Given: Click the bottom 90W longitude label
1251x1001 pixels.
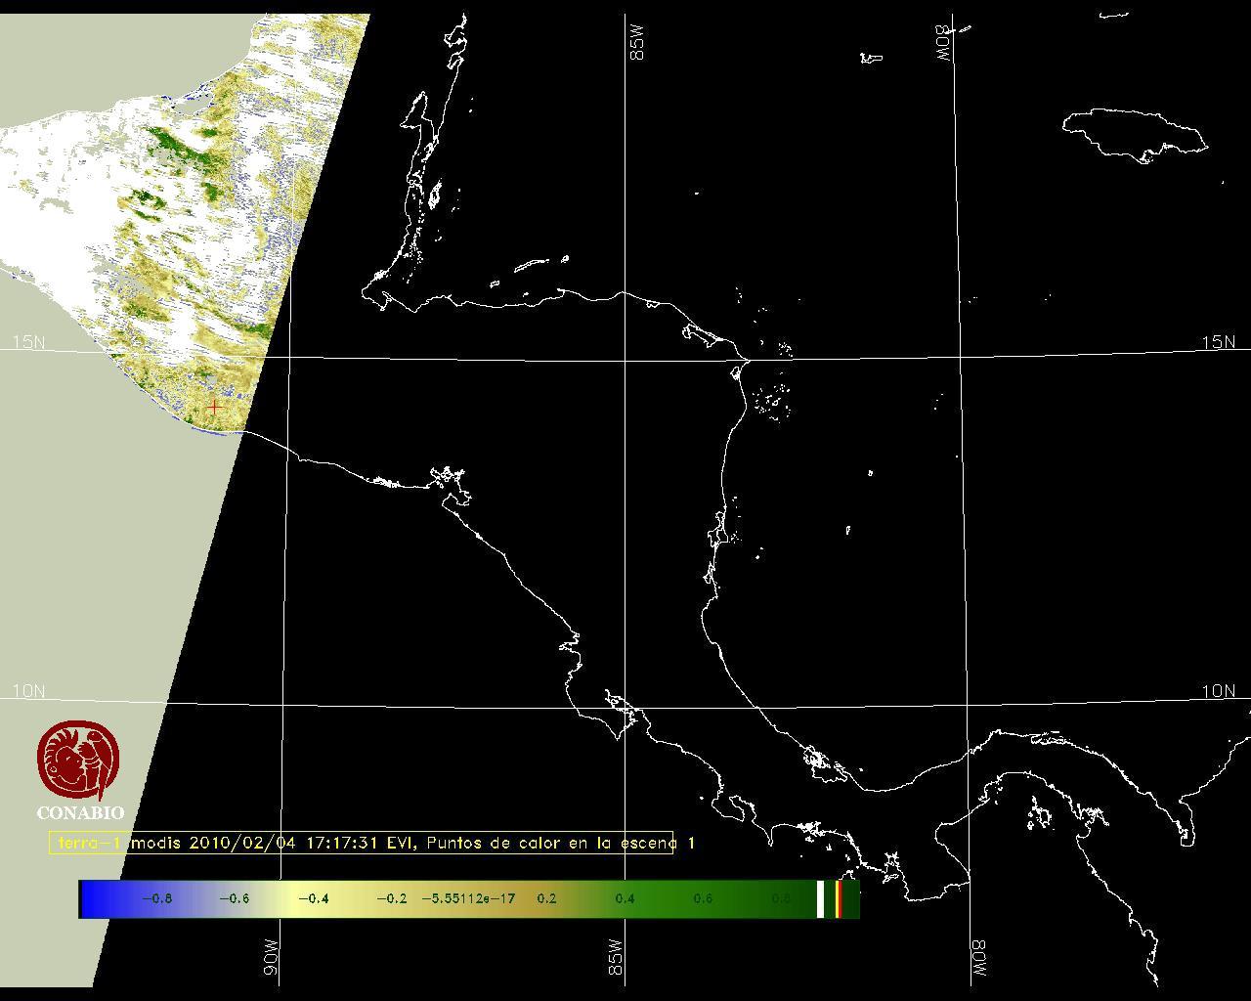Looking at the screenshot, I should (272, 957).
